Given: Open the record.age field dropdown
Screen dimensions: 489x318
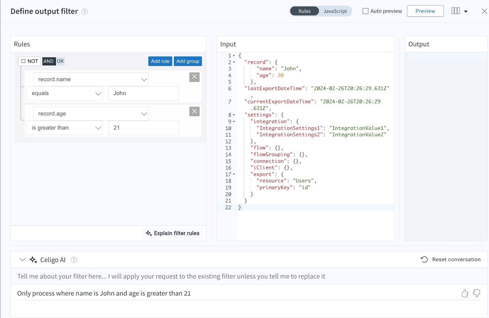Looking at the screenshot, I should pyautogui.click(x=91, y=114).
